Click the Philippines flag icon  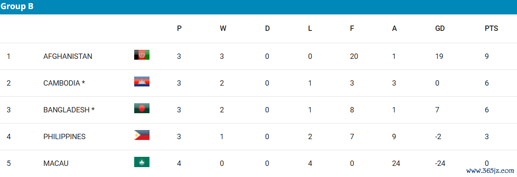(x=142, y=135)
